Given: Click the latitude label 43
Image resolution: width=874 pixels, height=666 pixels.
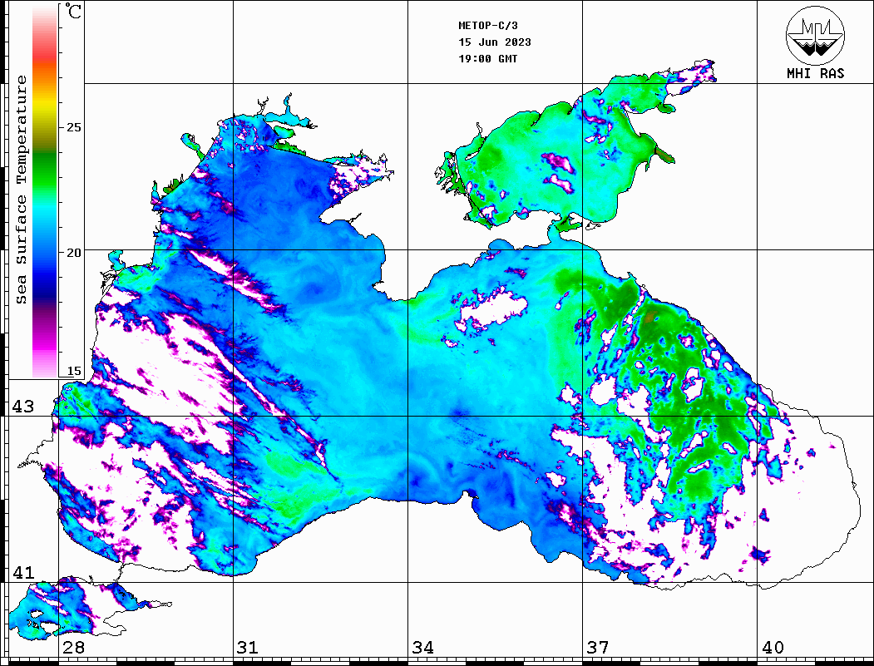Looking at the screenshot, I should coord(23,407).
